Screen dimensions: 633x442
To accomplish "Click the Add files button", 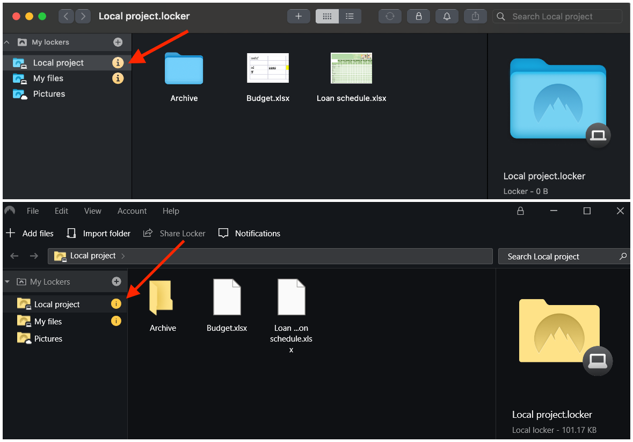I will (x=30, y=233).
